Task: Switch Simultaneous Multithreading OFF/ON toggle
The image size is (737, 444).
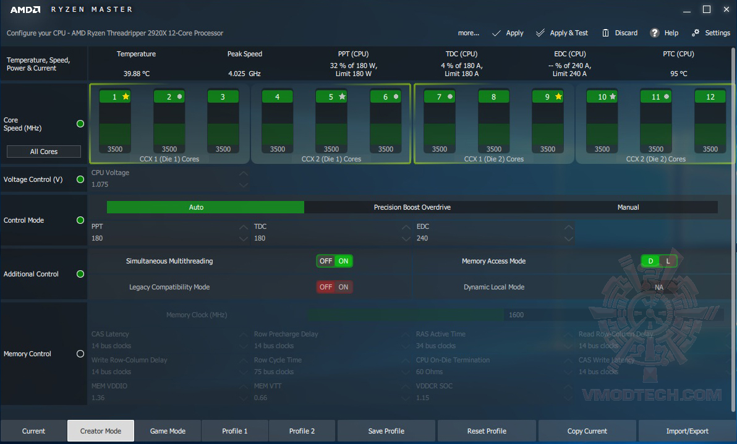Action: point(334,261)
